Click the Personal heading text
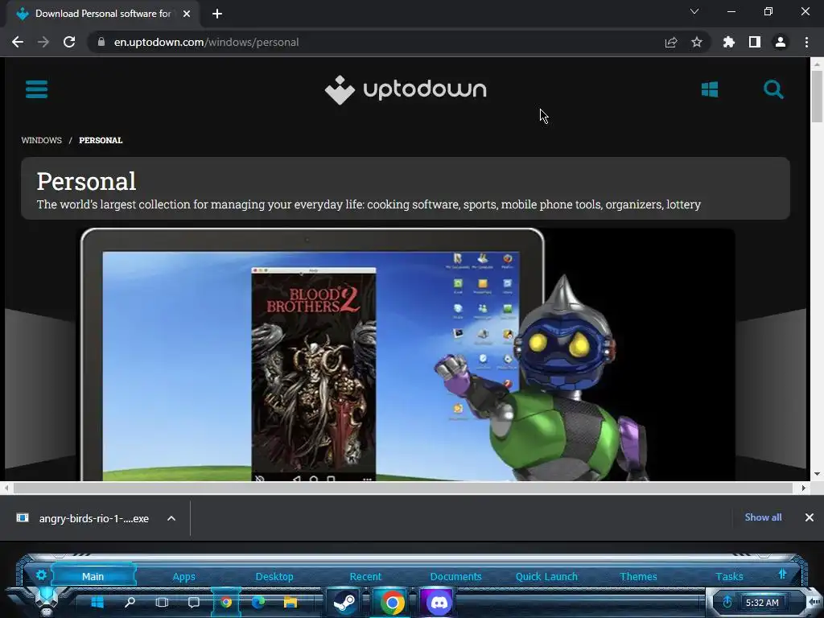 [86, 181]
